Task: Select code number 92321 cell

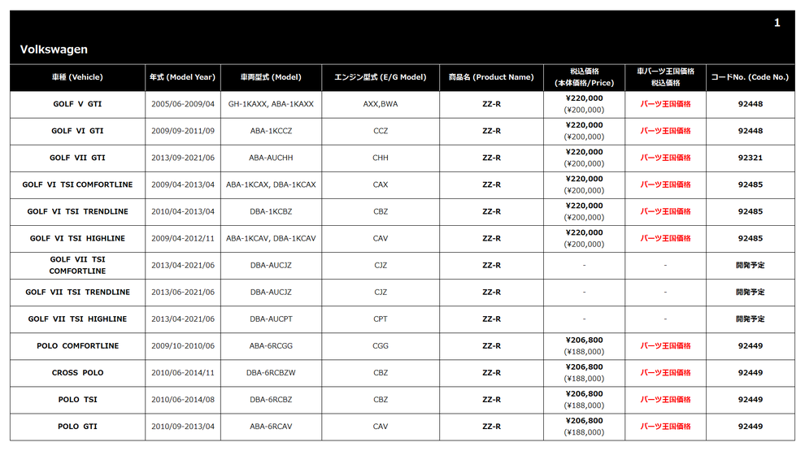Action: (750, 158)
